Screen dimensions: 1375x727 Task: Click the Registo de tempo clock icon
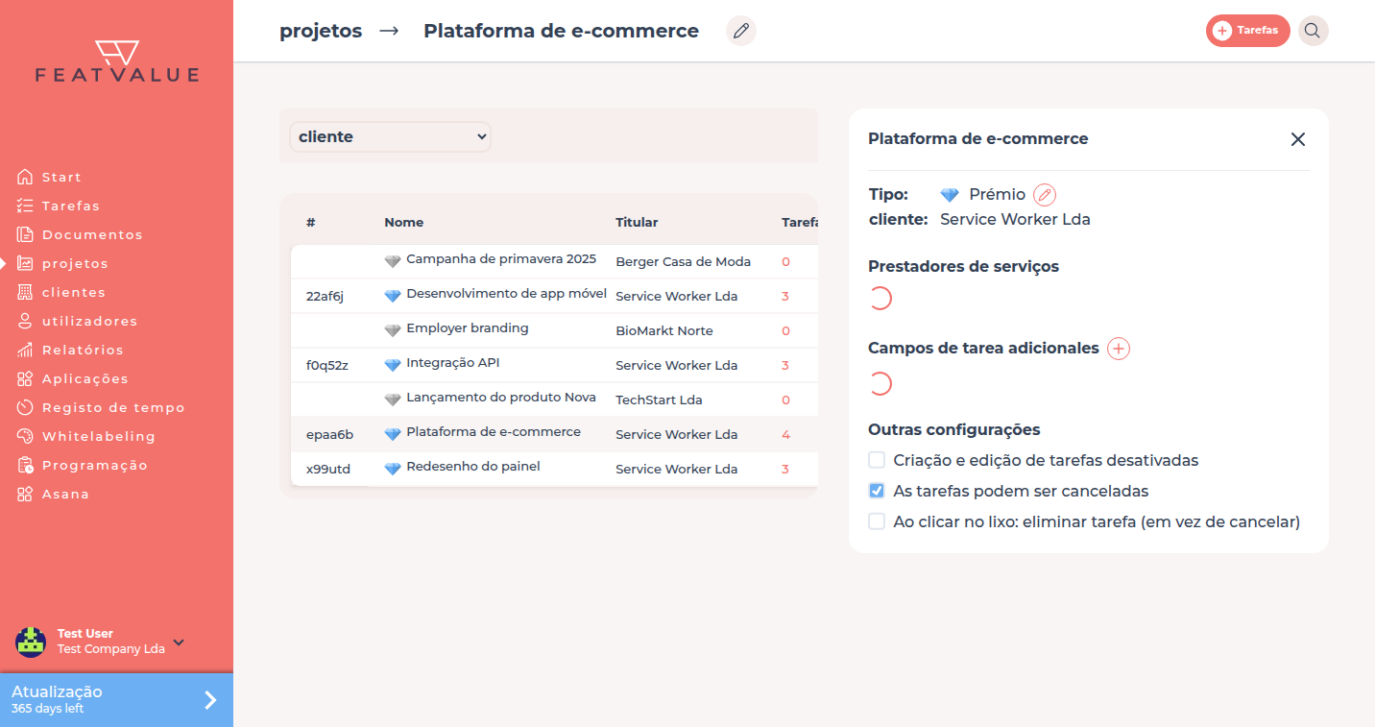point(25,407)
